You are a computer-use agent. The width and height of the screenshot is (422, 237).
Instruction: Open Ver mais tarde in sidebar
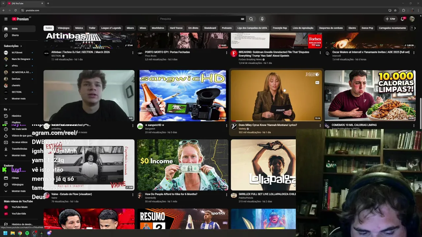click(x=19, y=129)
